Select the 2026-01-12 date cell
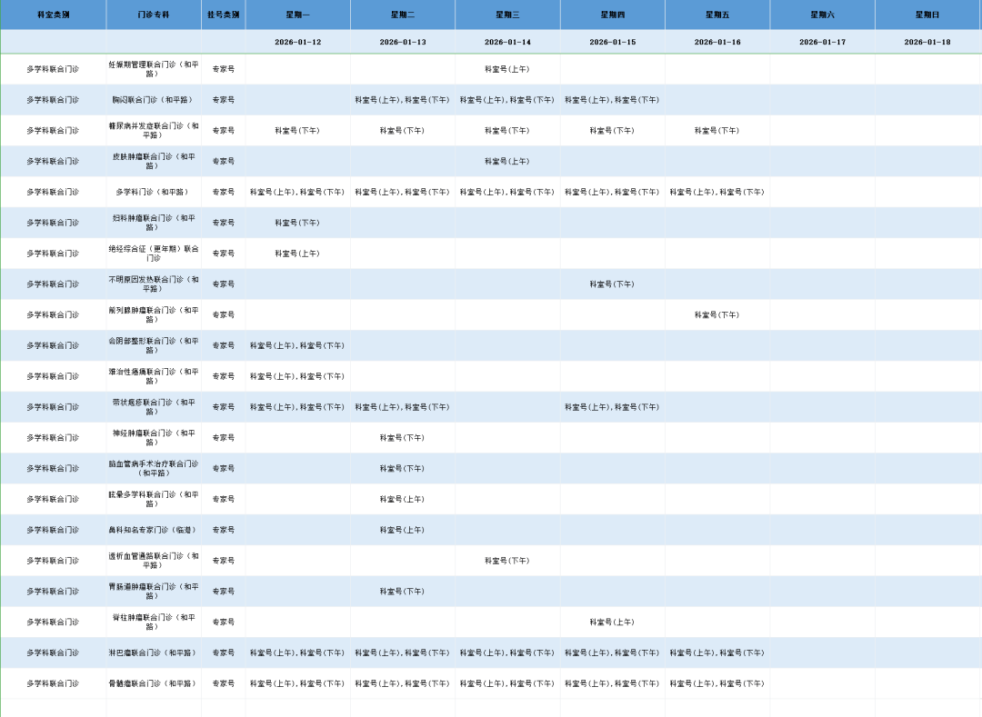Viewport: 982px width, 717px height. tap(297, 42)
